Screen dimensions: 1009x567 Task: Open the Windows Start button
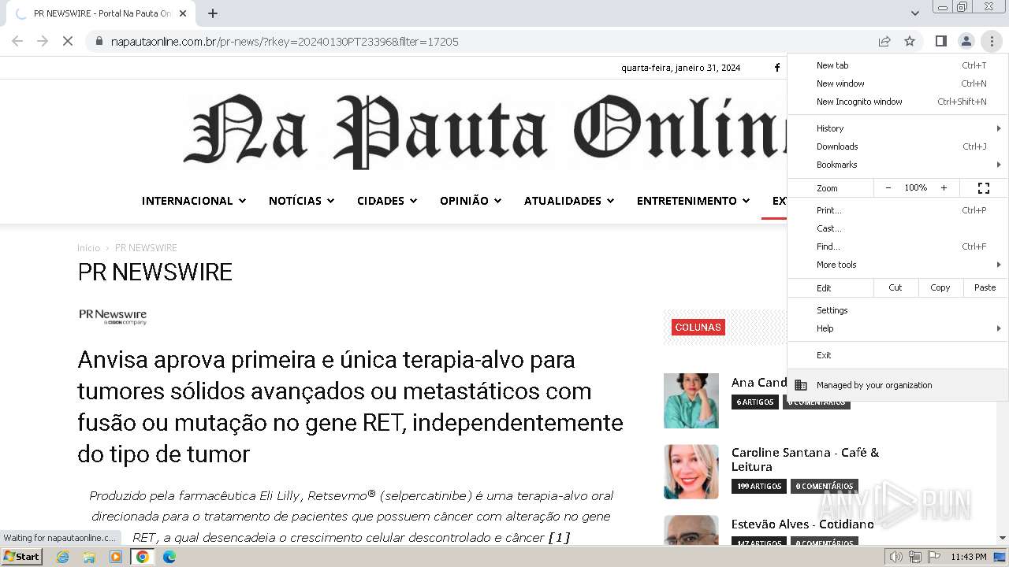click(x=22, y=557)
